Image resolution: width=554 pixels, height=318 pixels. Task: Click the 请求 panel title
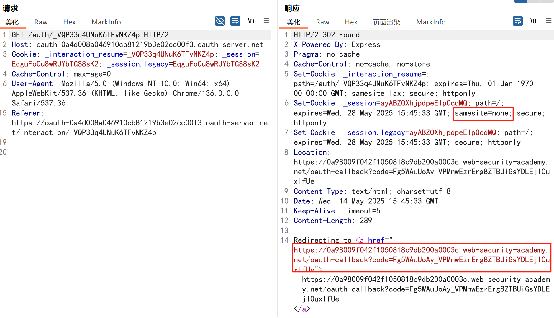click(10, 8)
